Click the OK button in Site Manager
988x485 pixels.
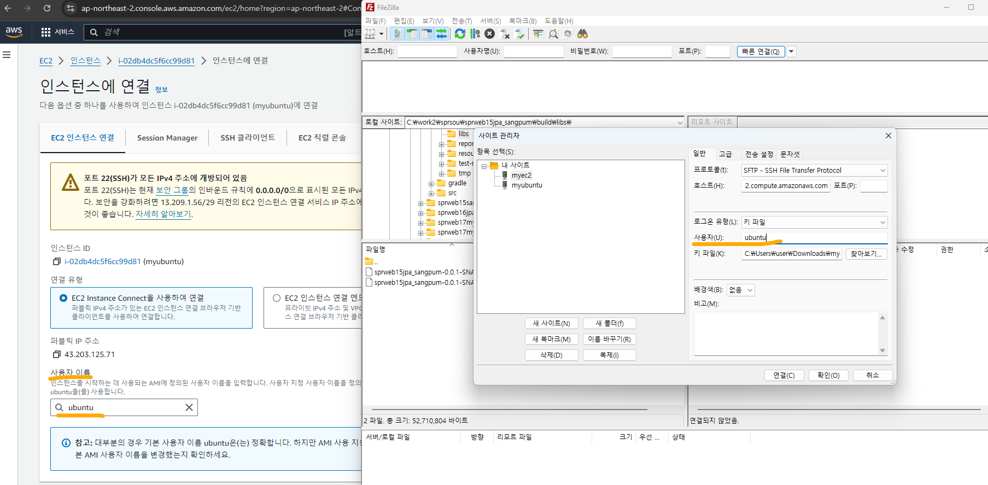(828, 375)
